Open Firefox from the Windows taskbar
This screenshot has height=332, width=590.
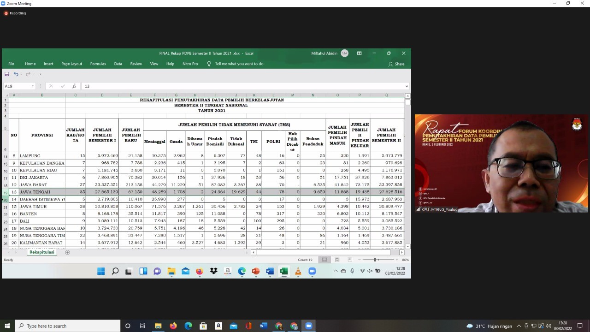click(x=173, y=326)
